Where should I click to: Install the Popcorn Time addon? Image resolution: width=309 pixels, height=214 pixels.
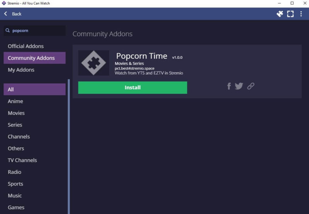point(132,88)
